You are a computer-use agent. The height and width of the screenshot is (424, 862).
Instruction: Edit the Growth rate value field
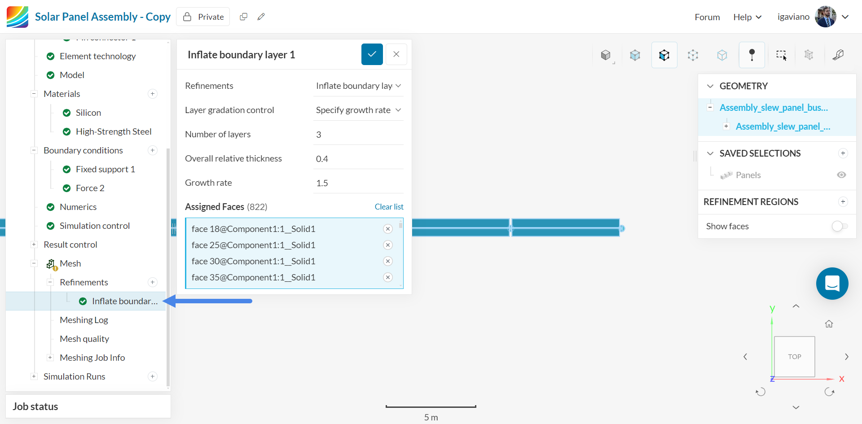(x=358, y=183)
